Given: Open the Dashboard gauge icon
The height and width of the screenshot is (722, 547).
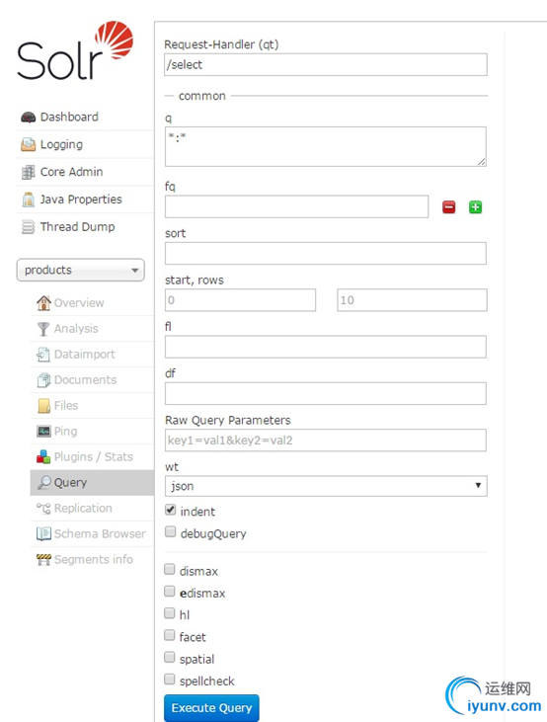Looking at the screenshot, I should 28,118.
